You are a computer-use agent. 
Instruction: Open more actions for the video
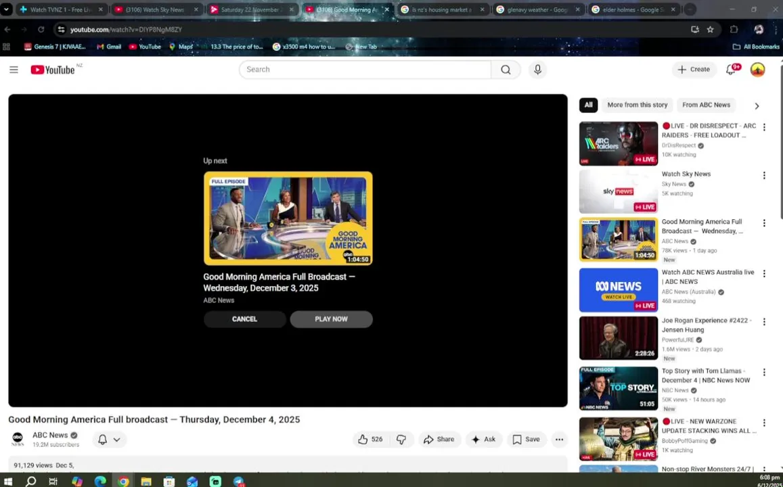559,440
